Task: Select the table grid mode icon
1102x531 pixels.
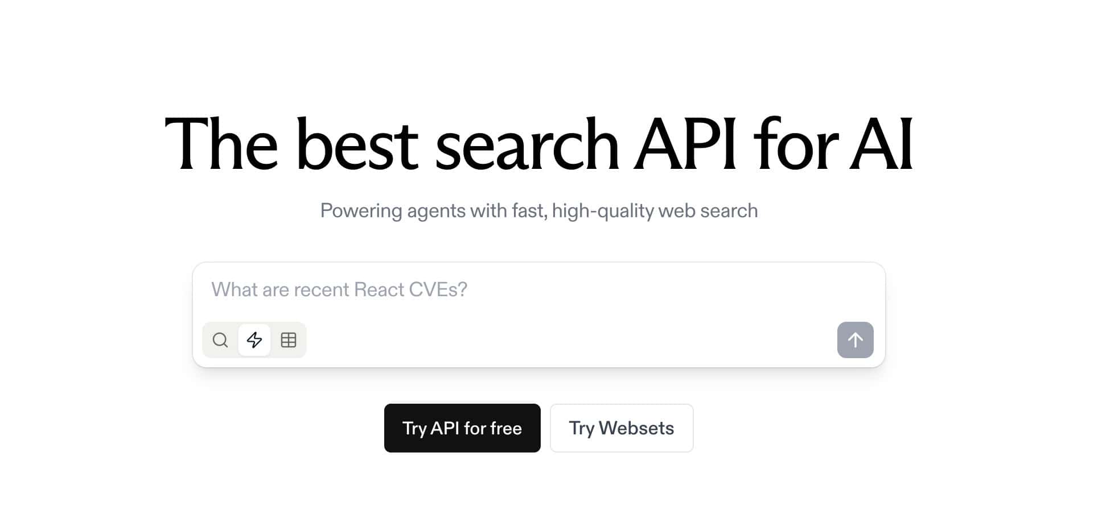Action: [x=289, y=340]
